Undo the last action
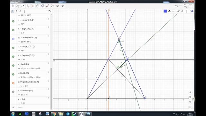 point(176,6)
